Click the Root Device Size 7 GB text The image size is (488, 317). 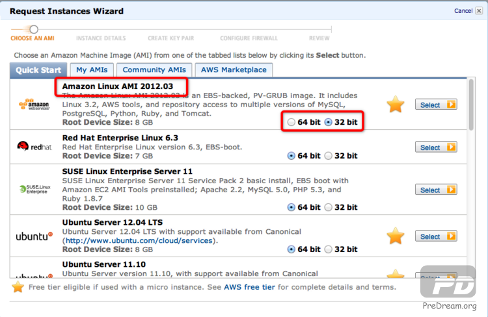(107, 156)
